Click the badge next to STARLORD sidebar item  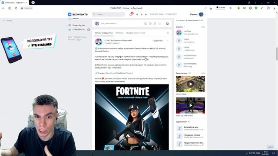coord(89,29)
